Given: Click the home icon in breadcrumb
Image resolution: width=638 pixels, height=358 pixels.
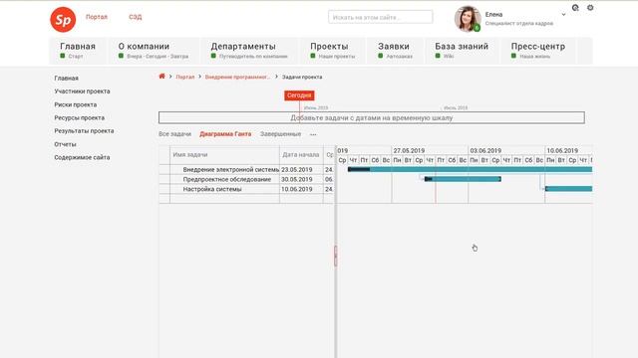Looking at the screenshot, I should pos(161,77).
